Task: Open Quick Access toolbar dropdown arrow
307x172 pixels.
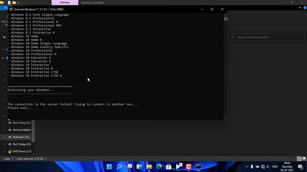Action: [18, 3]
